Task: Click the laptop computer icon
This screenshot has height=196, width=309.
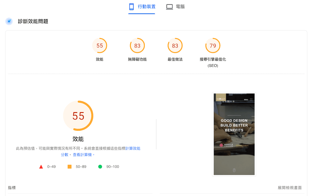Action: pyautogui.click(x=169, y=7)
